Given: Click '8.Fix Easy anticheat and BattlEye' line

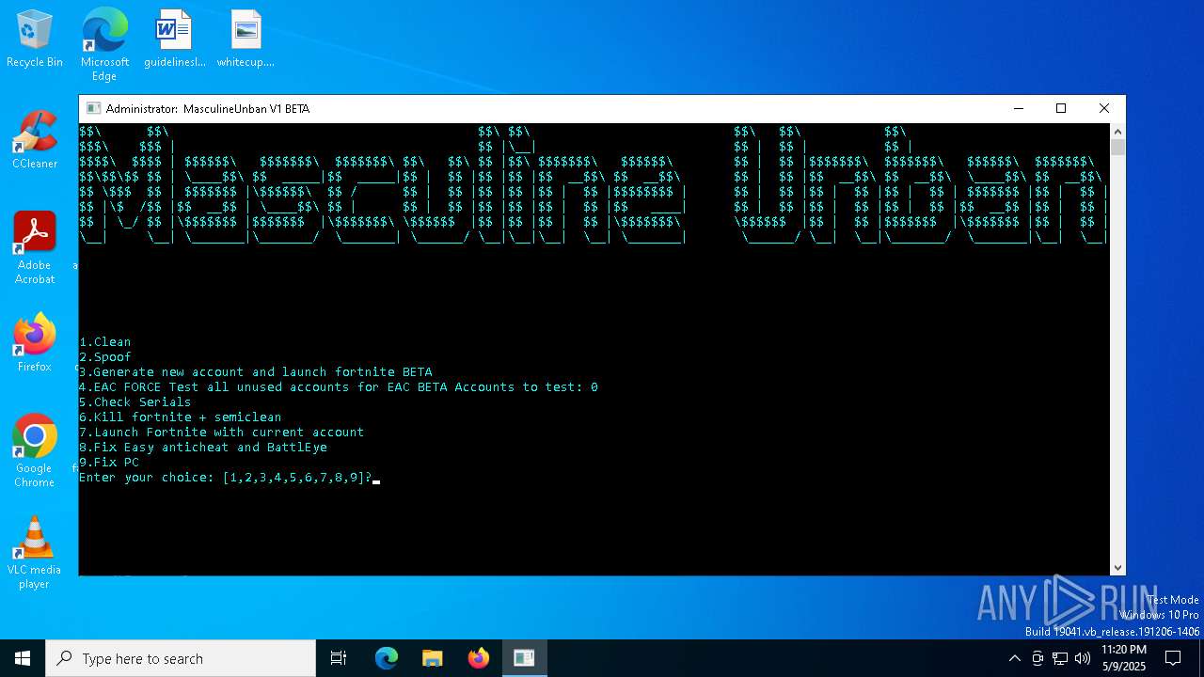Looking at the screenshot, I should (203, 448).
